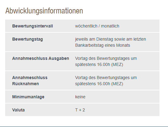Select the Minimumanlage label

click(x=28, y=97)
